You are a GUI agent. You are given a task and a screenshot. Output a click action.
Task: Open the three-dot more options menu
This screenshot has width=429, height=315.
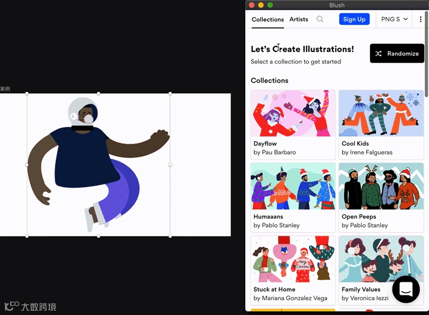[x=420, y=19]
